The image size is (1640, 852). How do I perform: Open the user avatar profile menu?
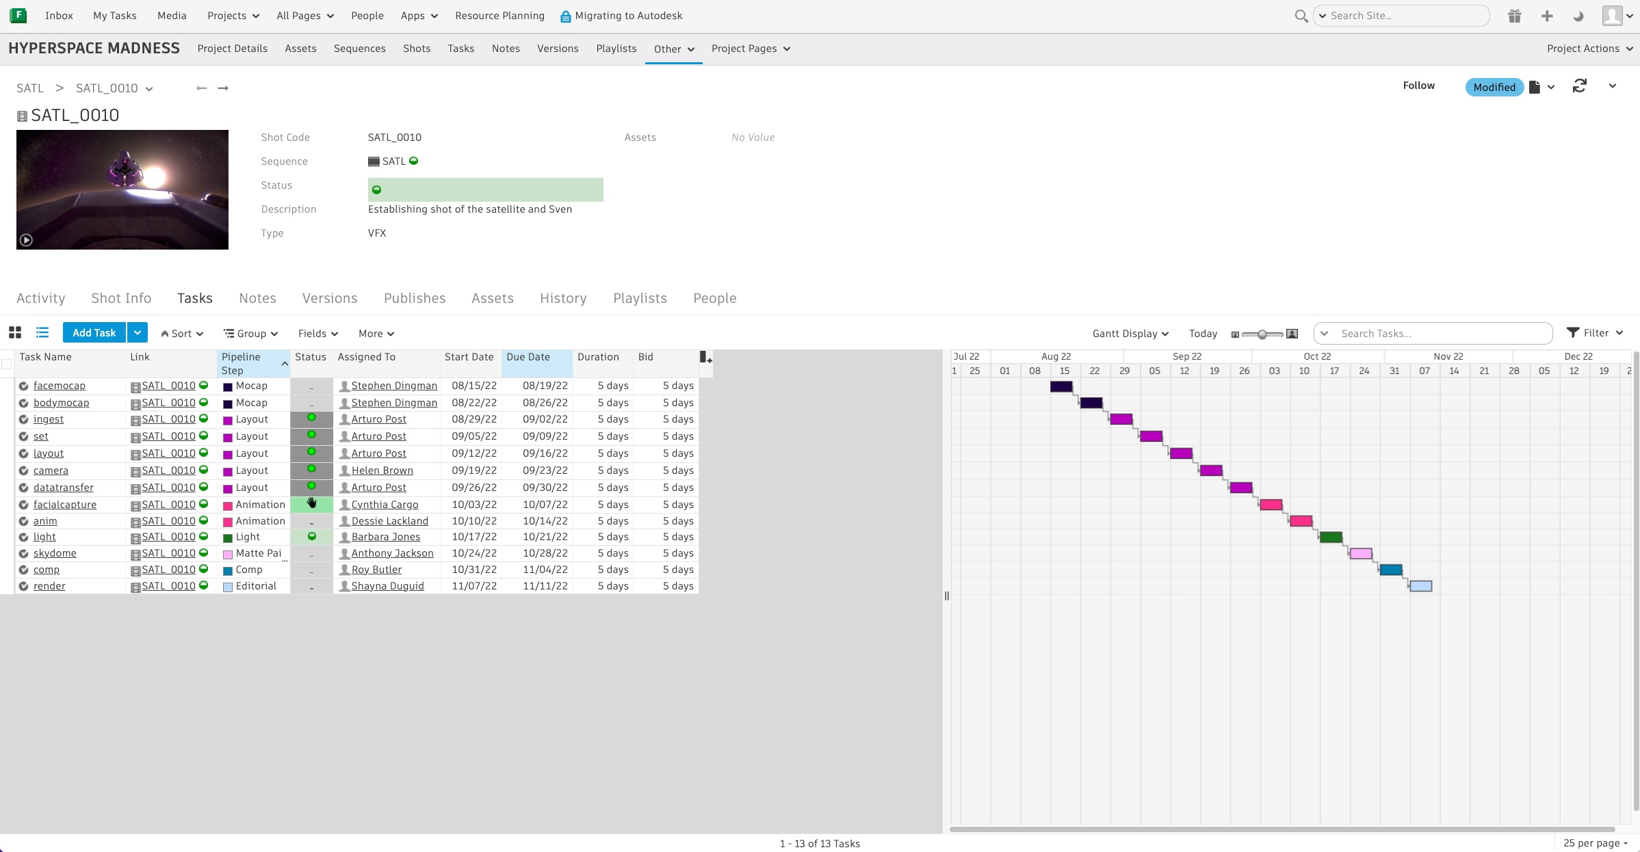point(1617,16)
